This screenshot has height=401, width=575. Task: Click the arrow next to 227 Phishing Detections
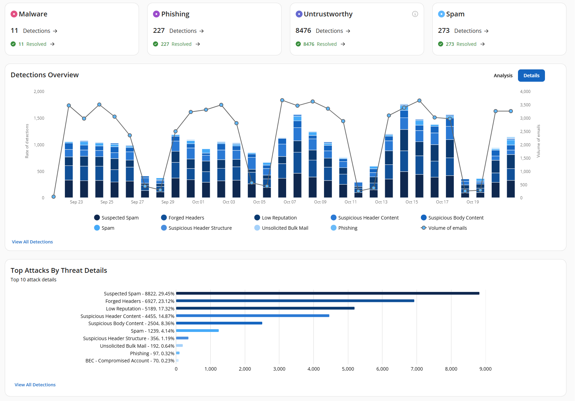pyautogui.click(x=201, y=31)
